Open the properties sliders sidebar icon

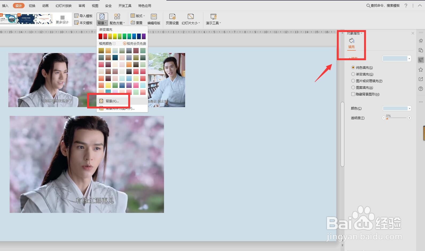[x=421, y=60]
